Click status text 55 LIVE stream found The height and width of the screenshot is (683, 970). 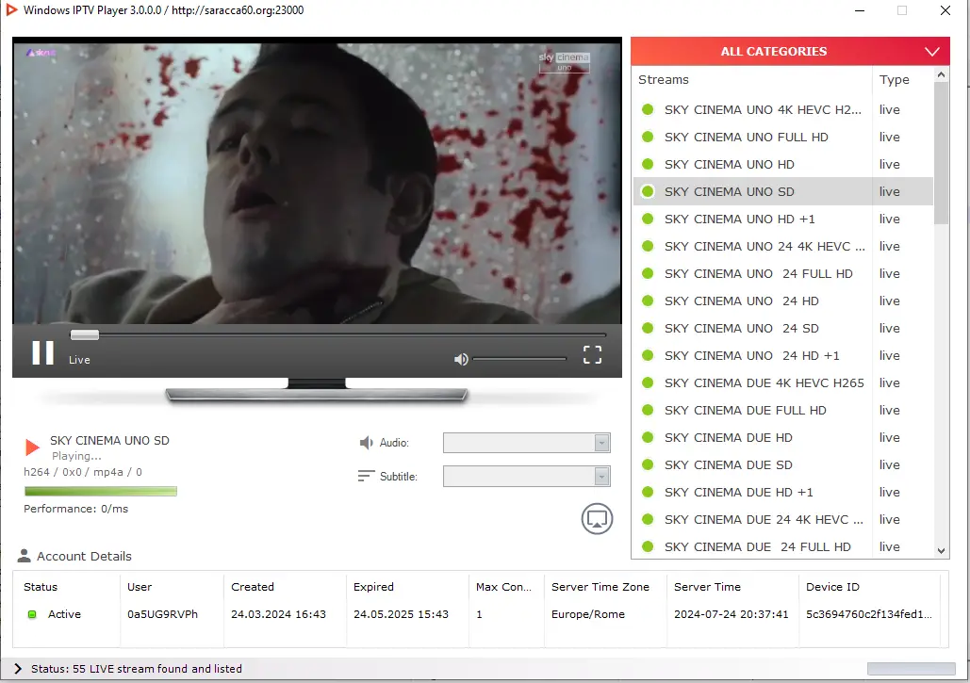pyautogui.click(x=136, y=668)
